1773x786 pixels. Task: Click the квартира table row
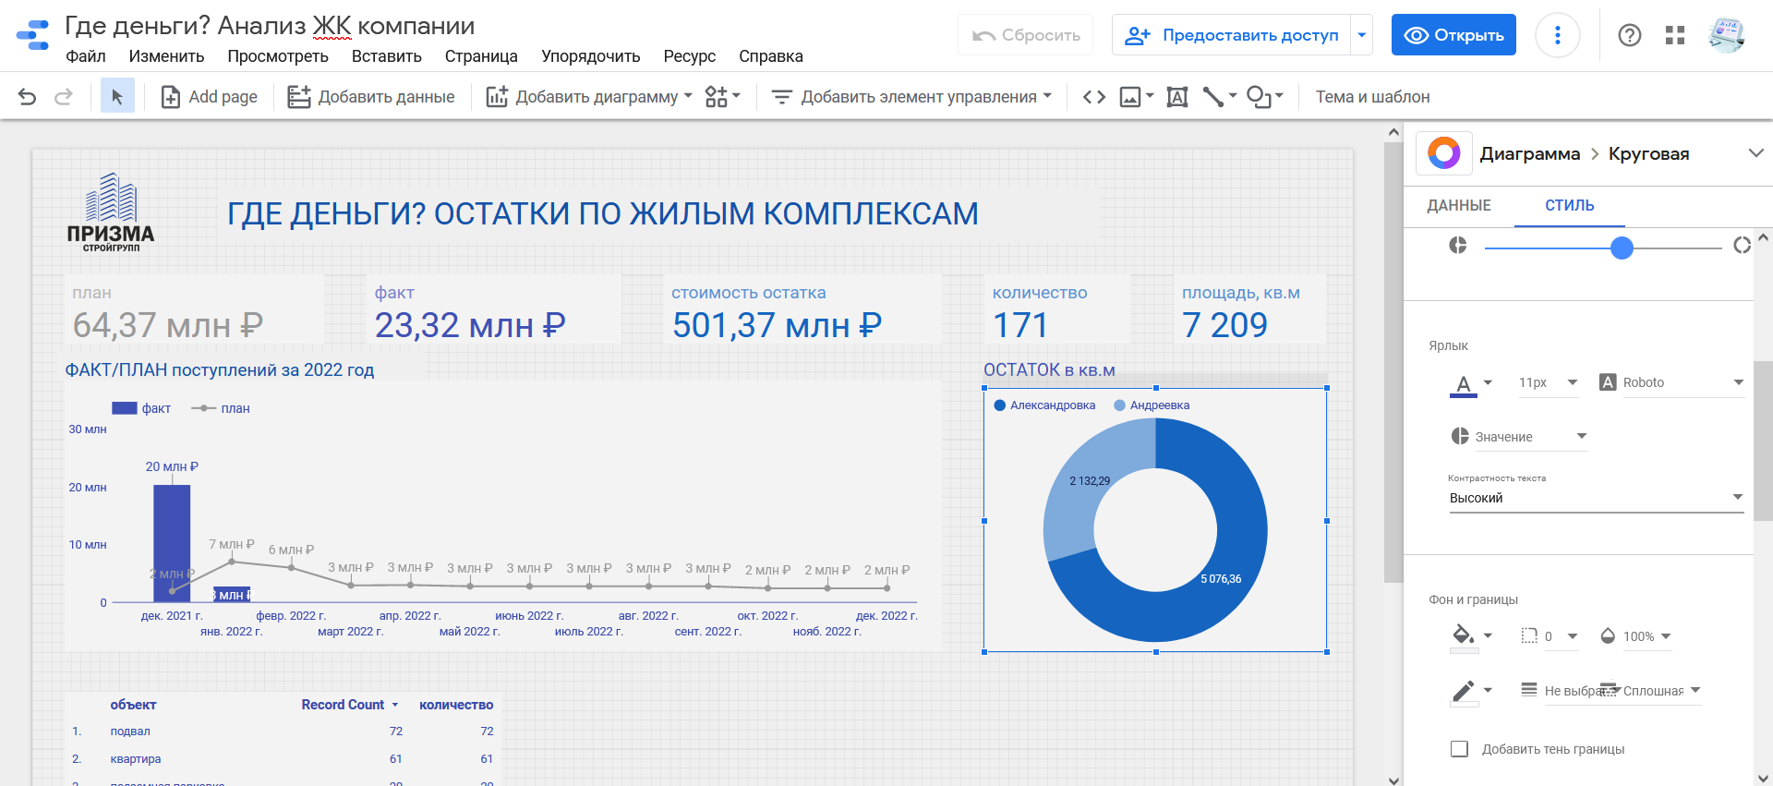[283, 759]
